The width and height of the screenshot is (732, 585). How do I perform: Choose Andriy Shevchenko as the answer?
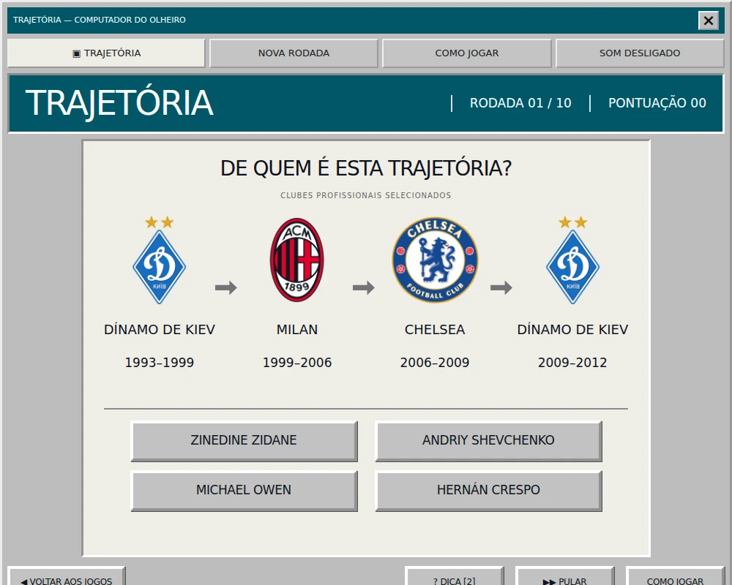pos(489,441)
